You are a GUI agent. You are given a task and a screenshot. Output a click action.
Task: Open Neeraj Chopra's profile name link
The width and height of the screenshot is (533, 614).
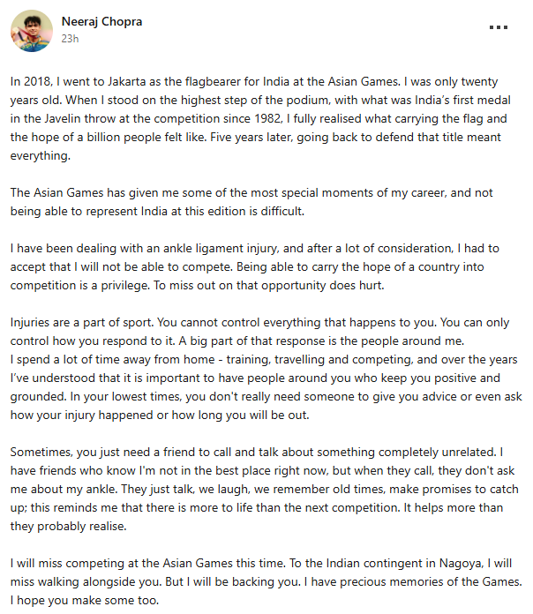[x=101, y=21]
